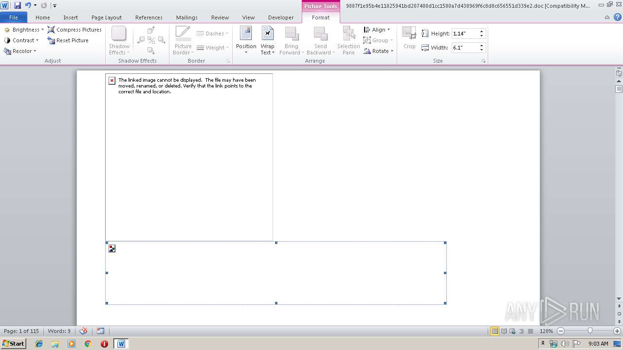
Task: Expand the Brightness dropdown
Action: click(x=24, y=30)
